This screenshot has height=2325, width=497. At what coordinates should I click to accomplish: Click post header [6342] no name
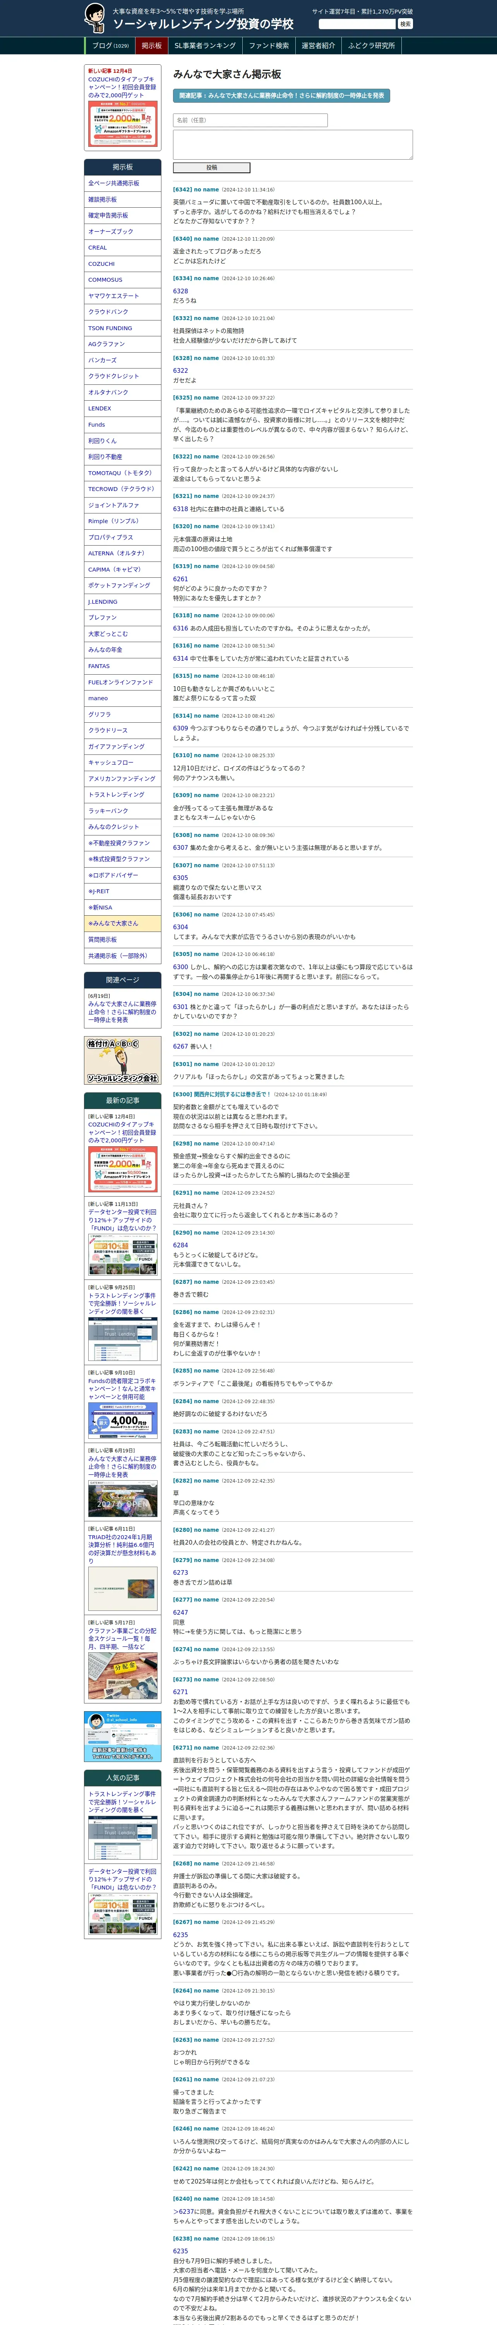(196, 189)
